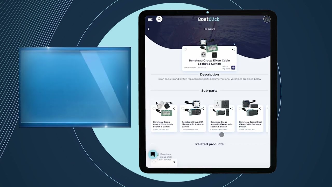Share the USB Cabin Socket related product

point(174,162)
